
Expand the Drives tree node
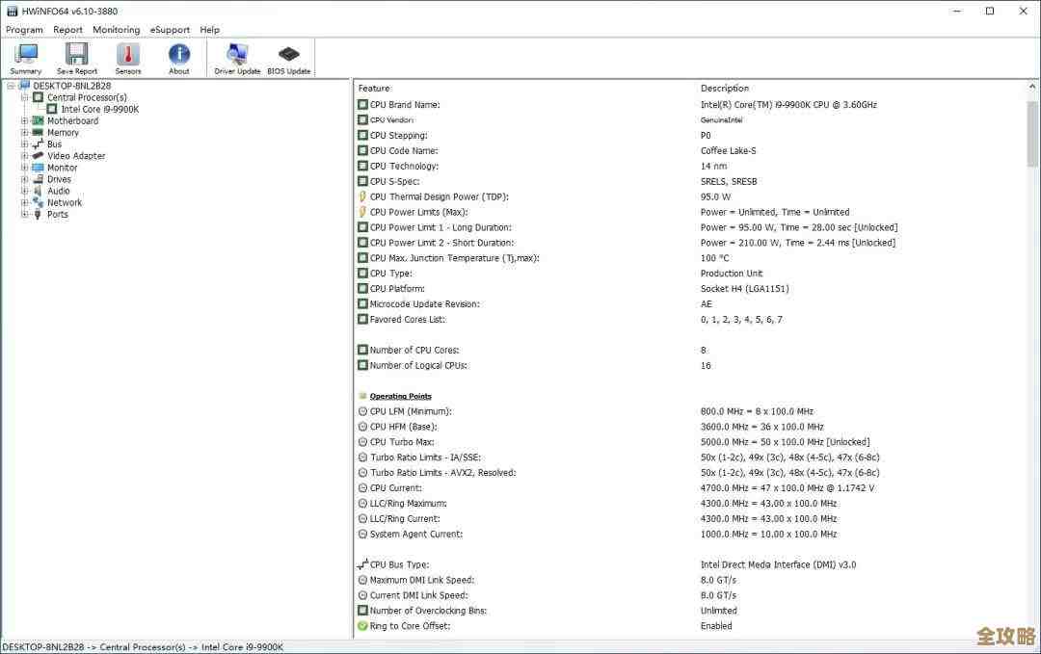(25, 179)
